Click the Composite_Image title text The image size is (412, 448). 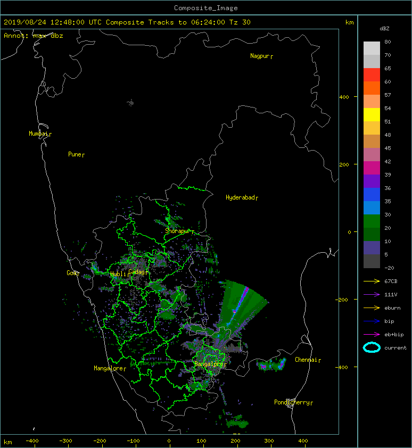(206, 8)
